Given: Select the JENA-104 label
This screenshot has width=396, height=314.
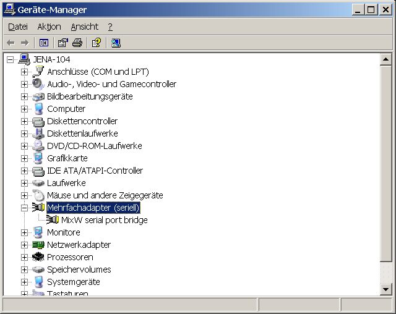Looking at the screenshot, I should pyautogui.click(x=51, y=59).
